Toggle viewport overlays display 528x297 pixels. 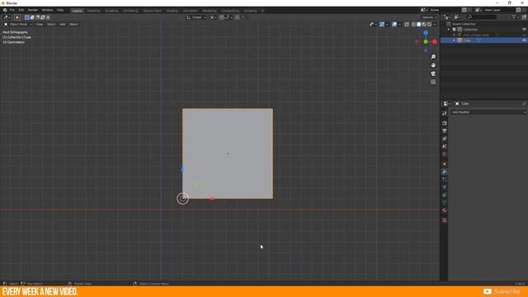pyautogui.click(x=394, y=24)
